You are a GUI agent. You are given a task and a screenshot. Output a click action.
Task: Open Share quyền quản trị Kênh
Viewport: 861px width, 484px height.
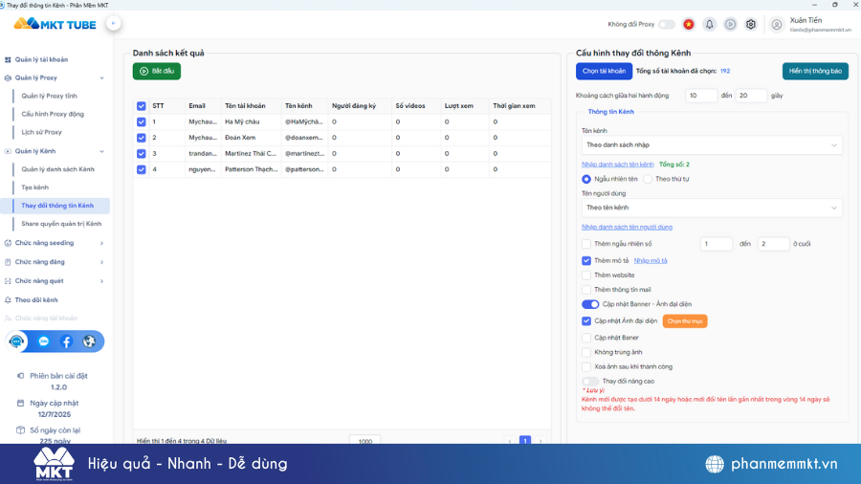61,224
